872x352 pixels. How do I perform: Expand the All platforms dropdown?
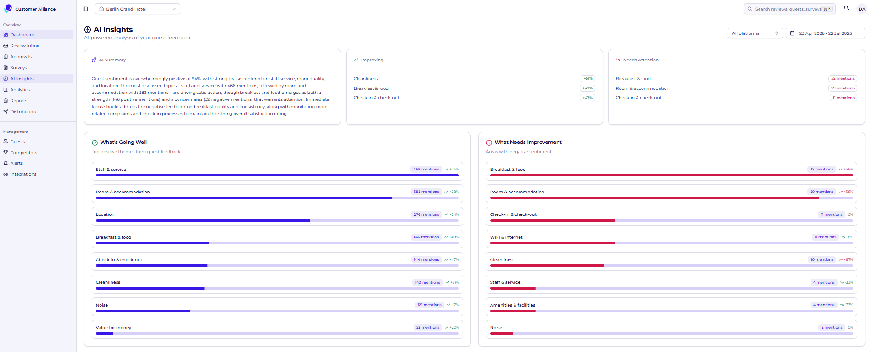tap(755, 33)
